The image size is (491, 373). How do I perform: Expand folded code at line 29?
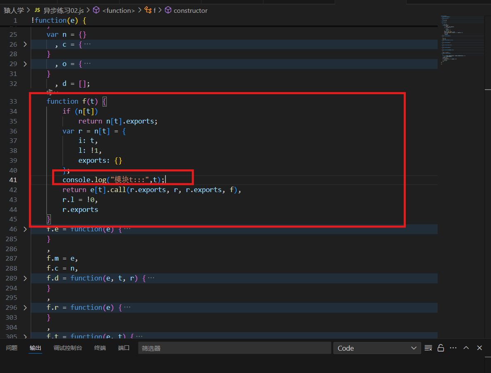point(25,64)
